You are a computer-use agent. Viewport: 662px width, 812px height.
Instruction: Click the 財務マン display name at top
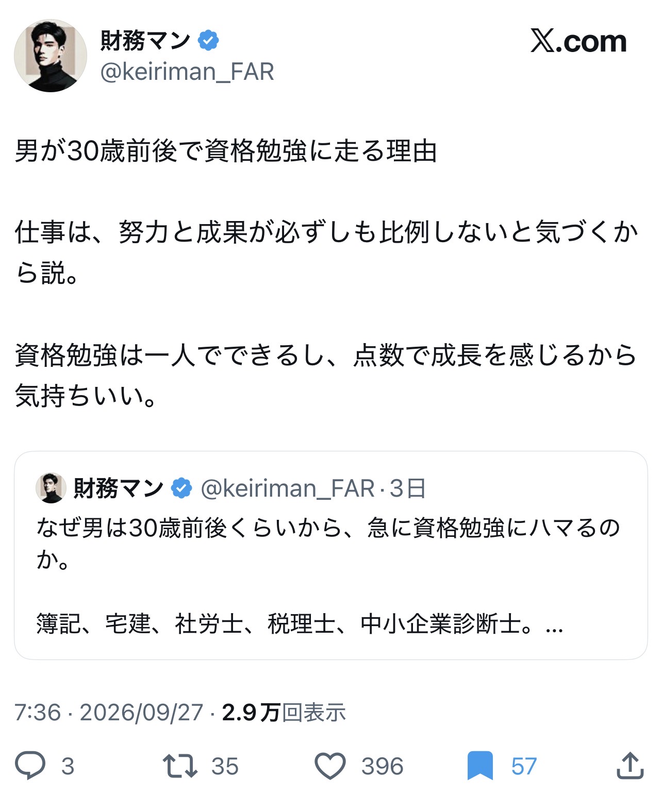[x=145, y=40]
